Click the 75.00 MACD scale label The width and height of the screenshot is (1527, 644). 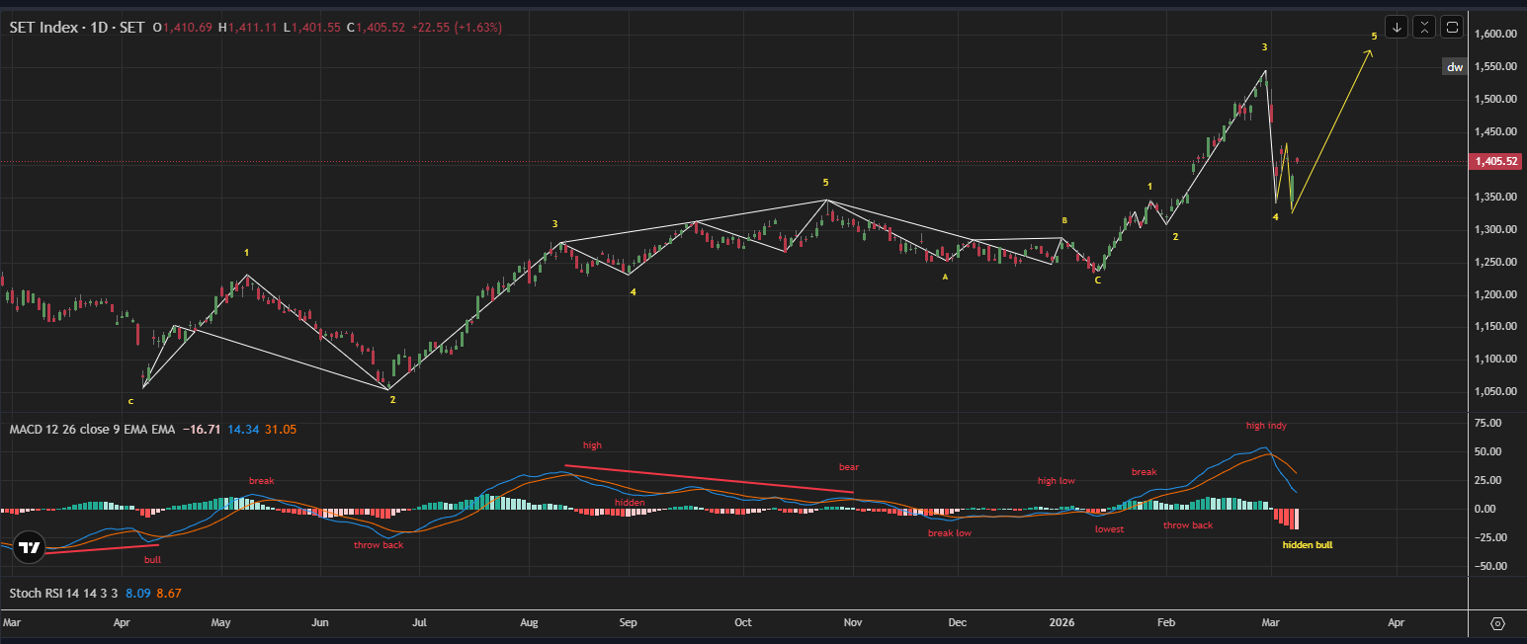pyautogui.click(x=1487, y=423)
